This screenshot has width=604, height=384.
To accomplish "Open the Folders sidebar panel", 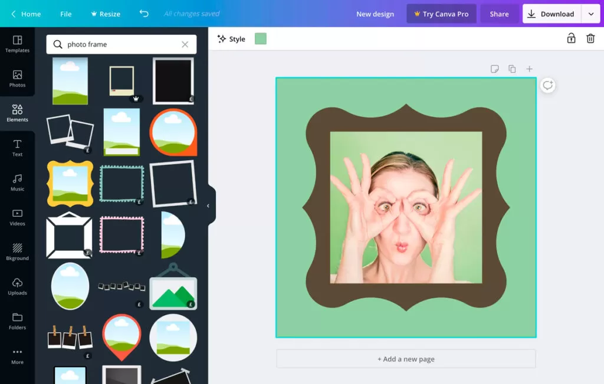I will 17,322.
